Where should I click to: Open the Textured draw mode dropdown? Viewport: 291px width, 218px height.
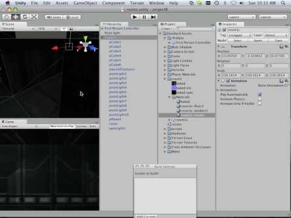point(18,28)
